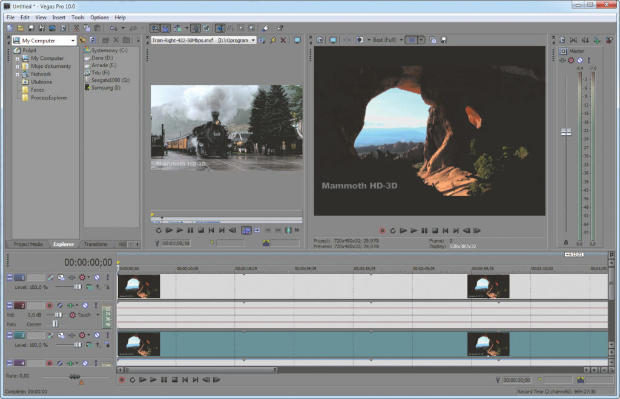Select the Moje dokumenty folder
The width and height of the screenshot is (620, 399).
pos(51,66)
